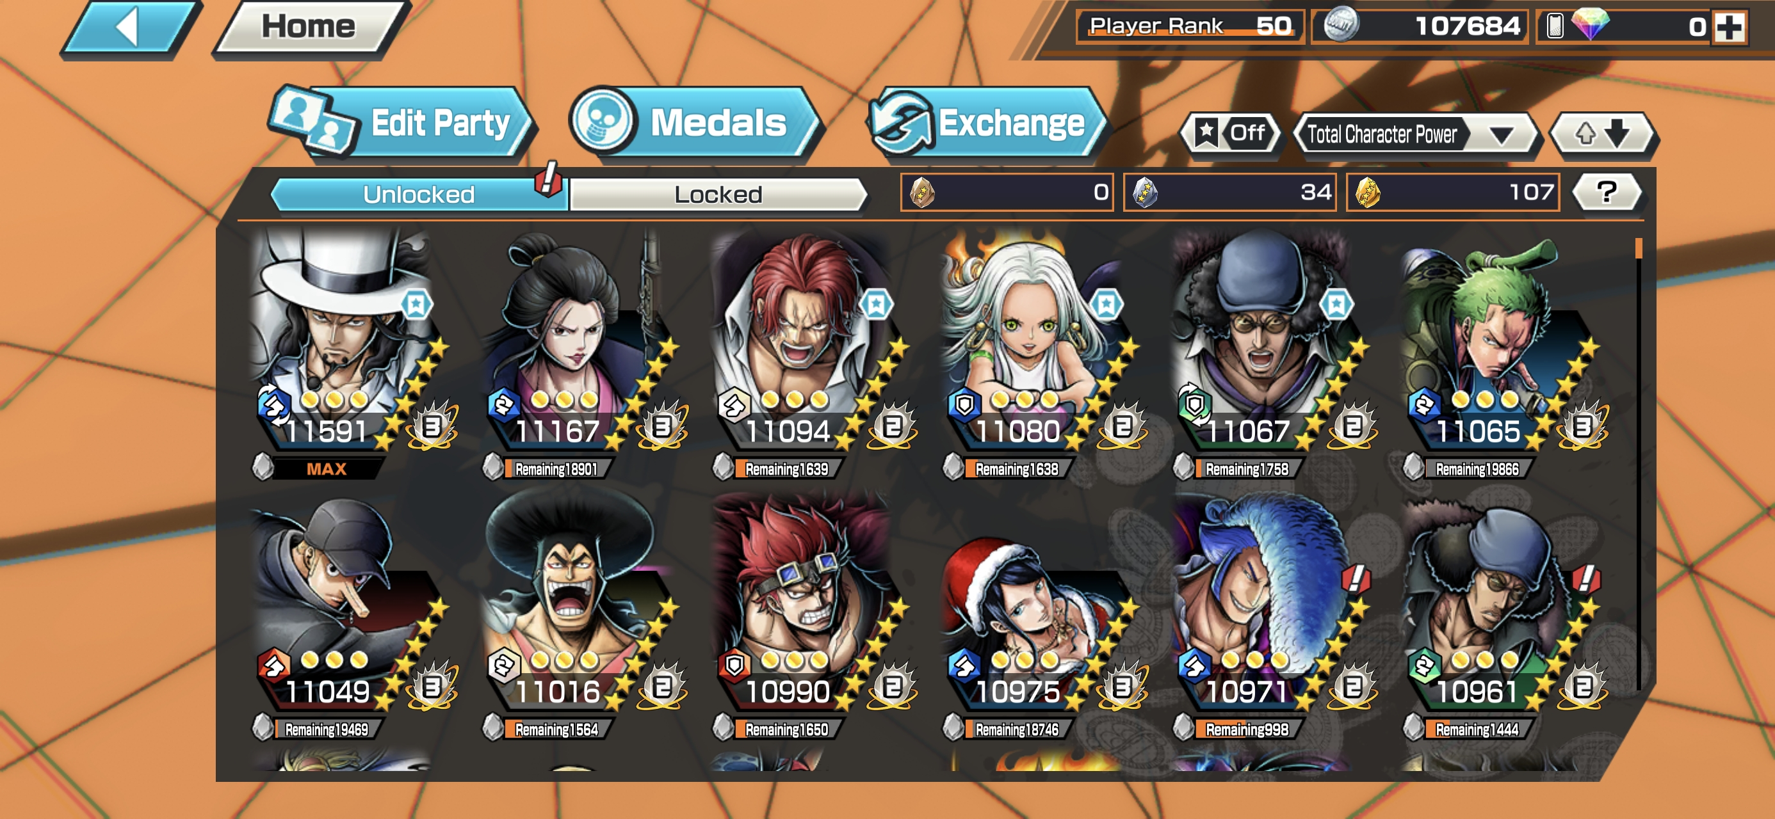Screen dimensions: 1775x819
Task: Click the orange scrollbar handle on character list
Action: 1639,248
